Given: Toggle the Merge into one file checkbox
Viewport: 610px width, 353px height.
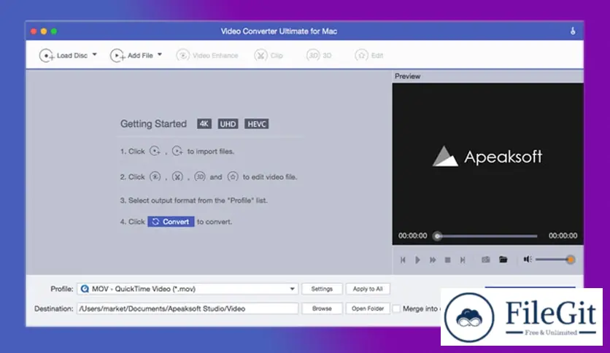Looking at the screenshot, I should click(x=396, y=309).
